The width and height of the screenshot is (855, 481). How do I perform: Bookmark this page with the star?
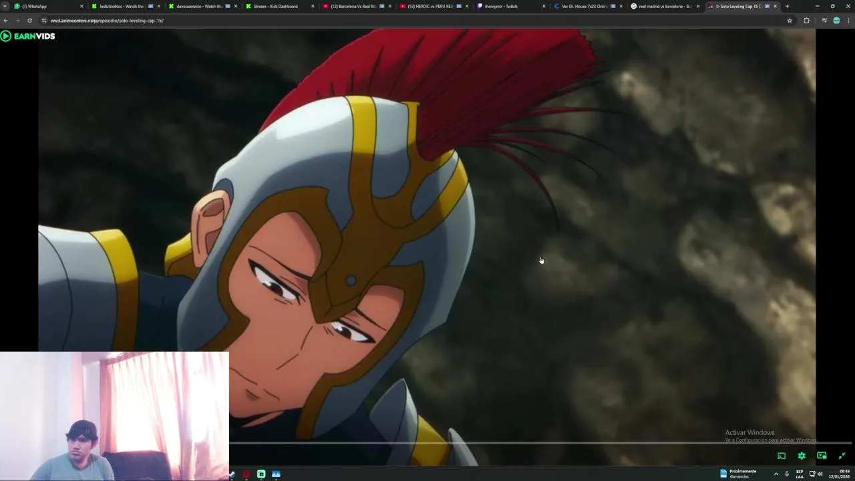point(790,21)
